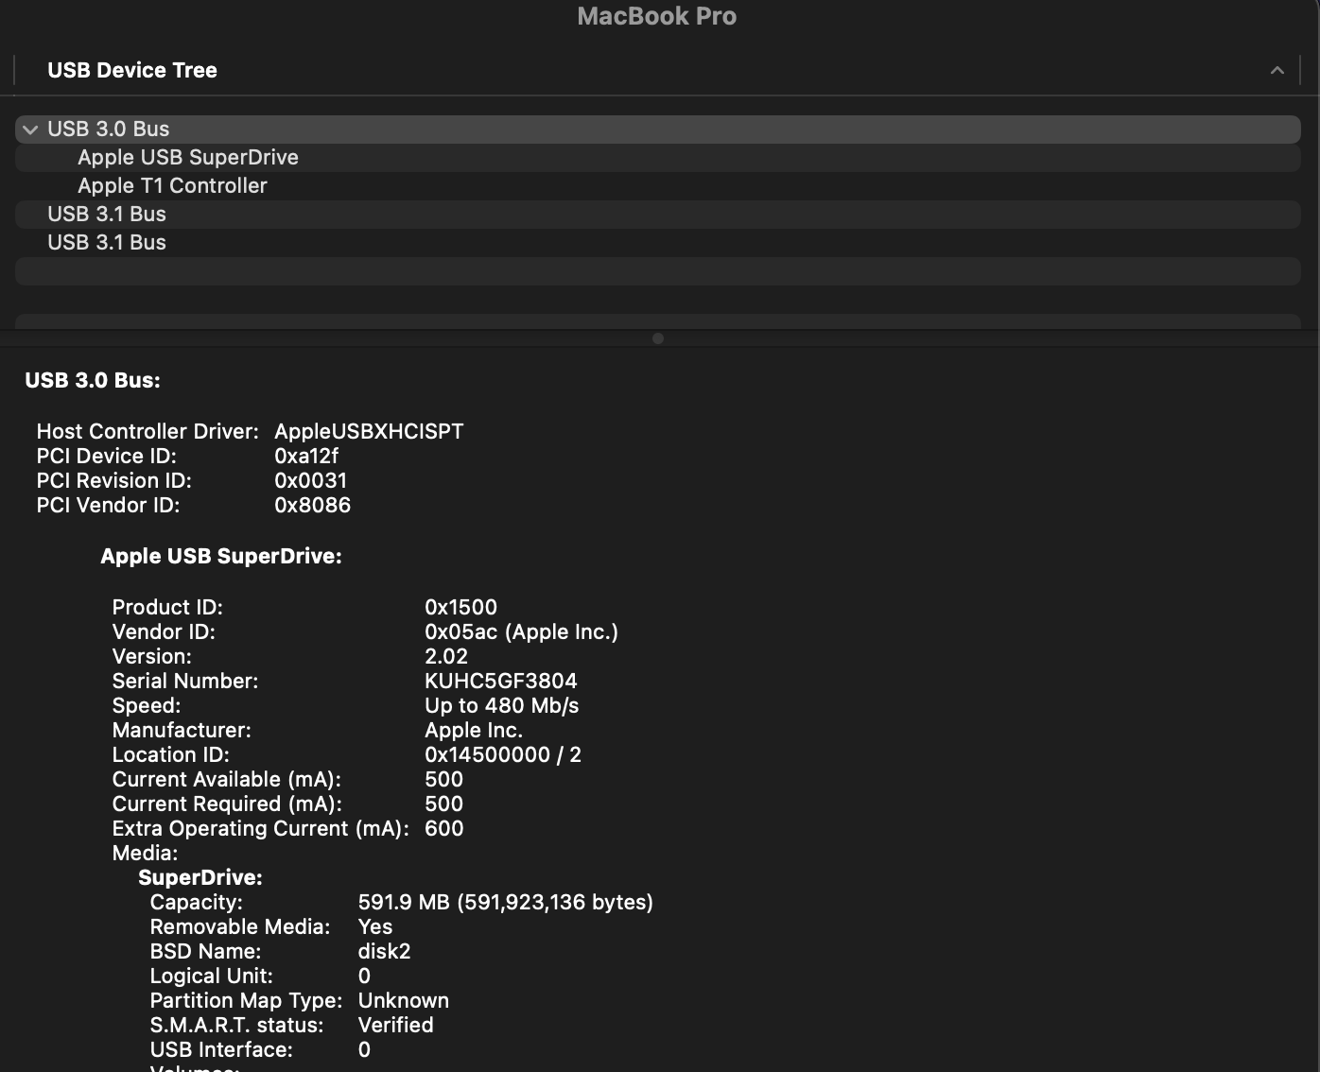The image size is (1320, 1072).
Task: Click the Apple USB SuperDrive details heading
Action: (221, 556)
